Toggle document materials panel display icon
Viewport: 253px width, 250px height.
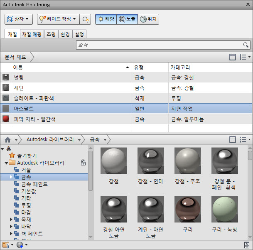click(x=233, y=57)
